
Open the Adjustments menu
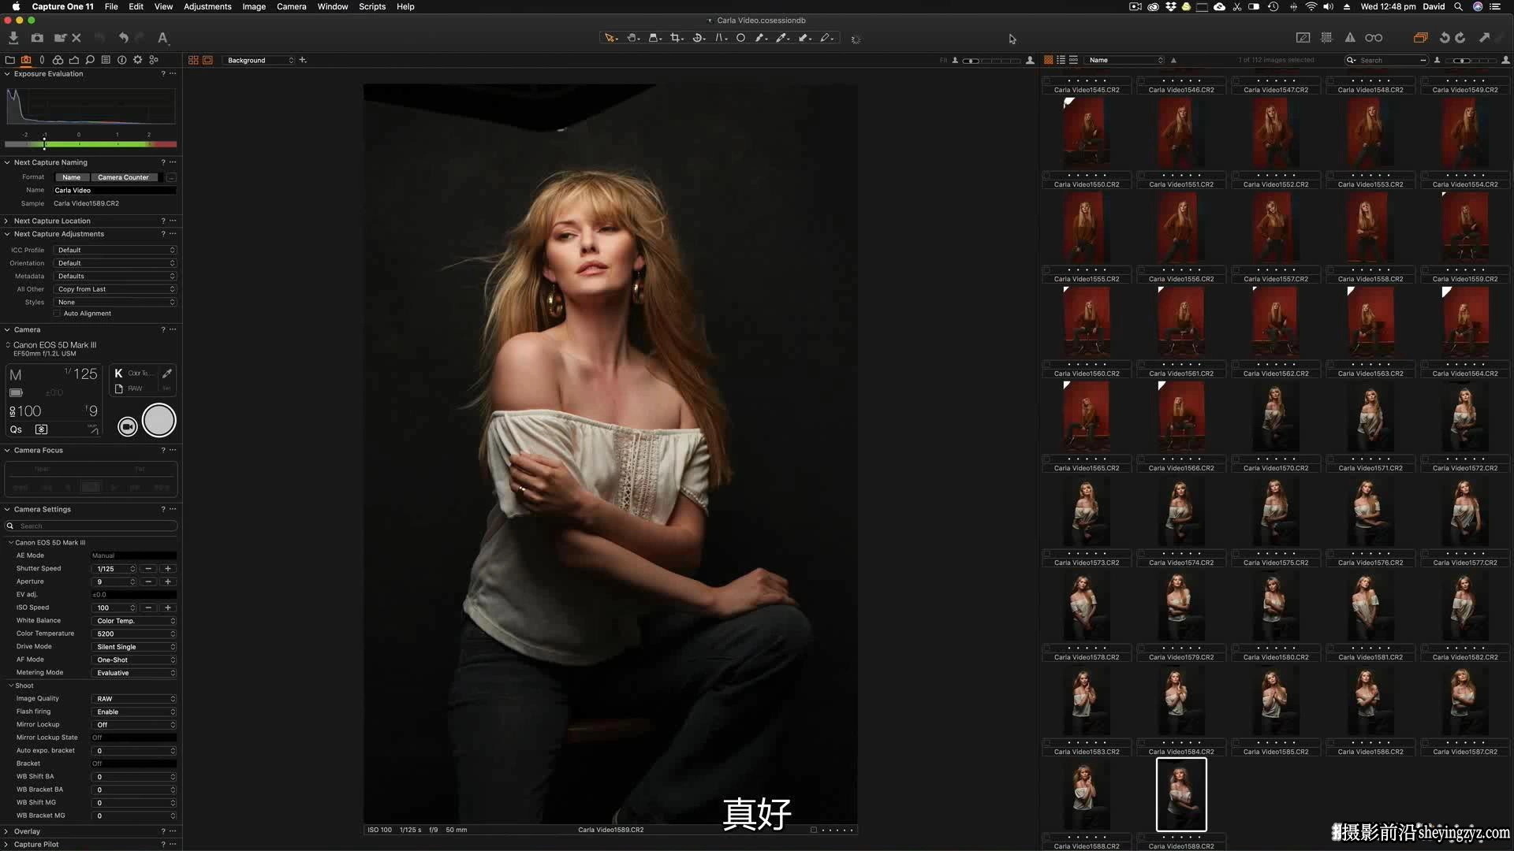(x=207, y=6)
